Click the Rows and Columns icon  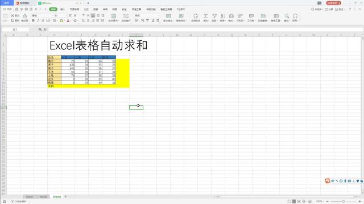[241, 16]
